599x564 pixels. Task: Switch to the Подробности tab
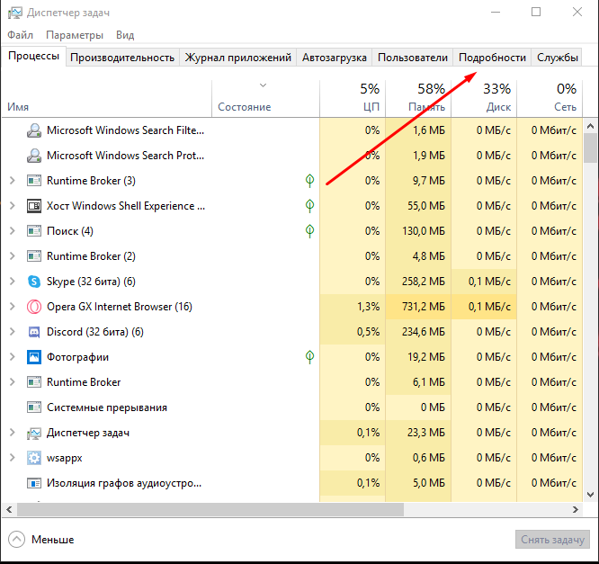point(492,58)
